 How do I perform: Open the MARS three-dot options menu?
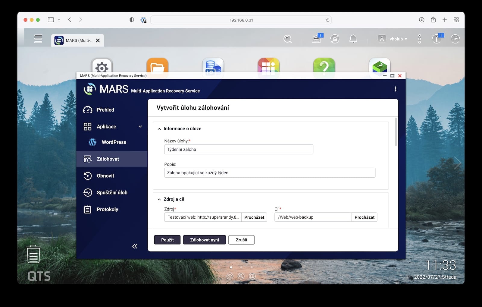tap(395, 89)
